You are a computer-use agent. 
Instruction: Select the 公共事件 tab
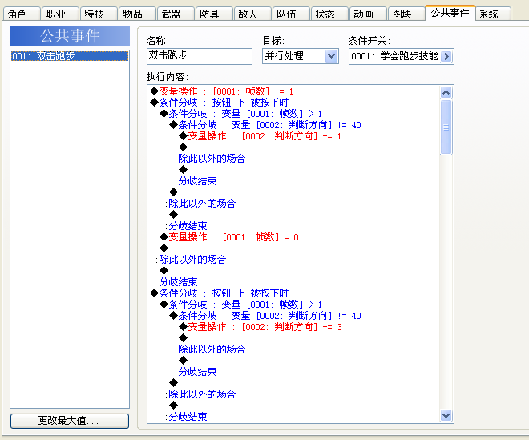(450, 13)
